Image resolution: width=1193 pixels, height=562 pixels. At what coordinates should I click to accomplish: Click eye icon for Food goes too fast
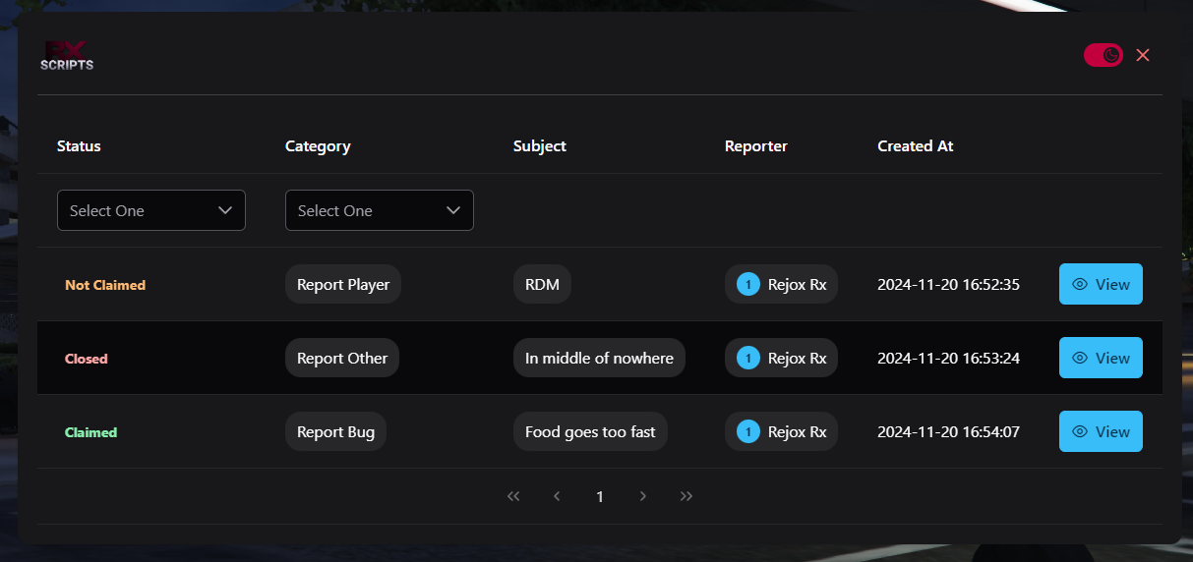coord(1080,431)
